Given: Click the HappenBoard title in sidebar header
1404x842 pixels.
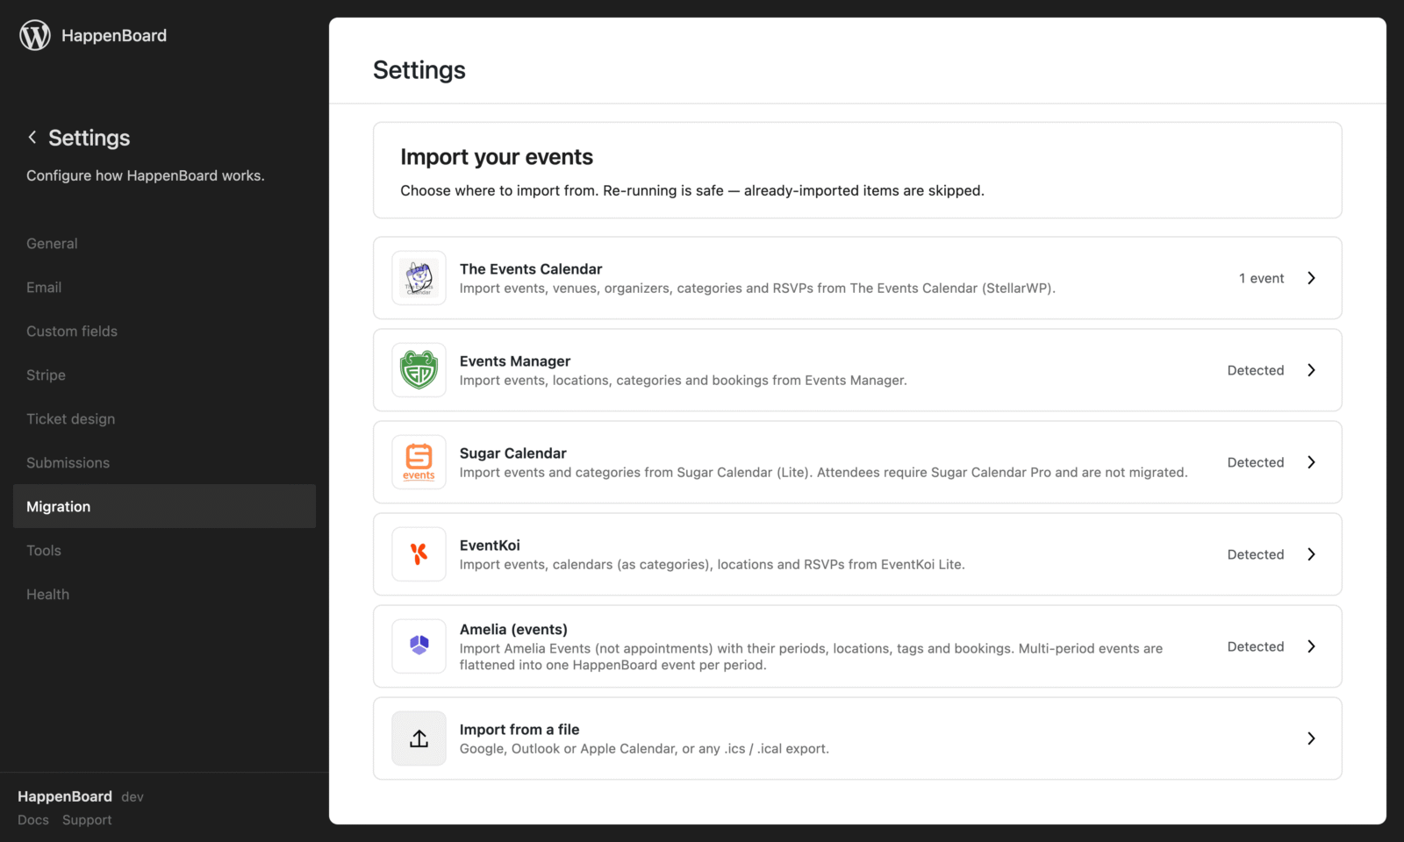Looking at the screenshot, I should tap(114, 36).
